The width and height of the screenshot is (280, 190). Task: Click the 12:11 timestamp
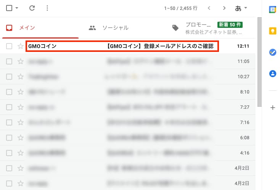[243, 46]
